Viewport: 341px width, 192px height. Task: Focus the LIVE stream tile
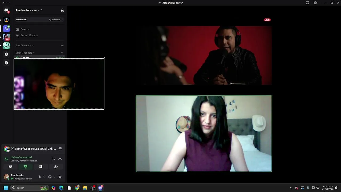[204, 55]
